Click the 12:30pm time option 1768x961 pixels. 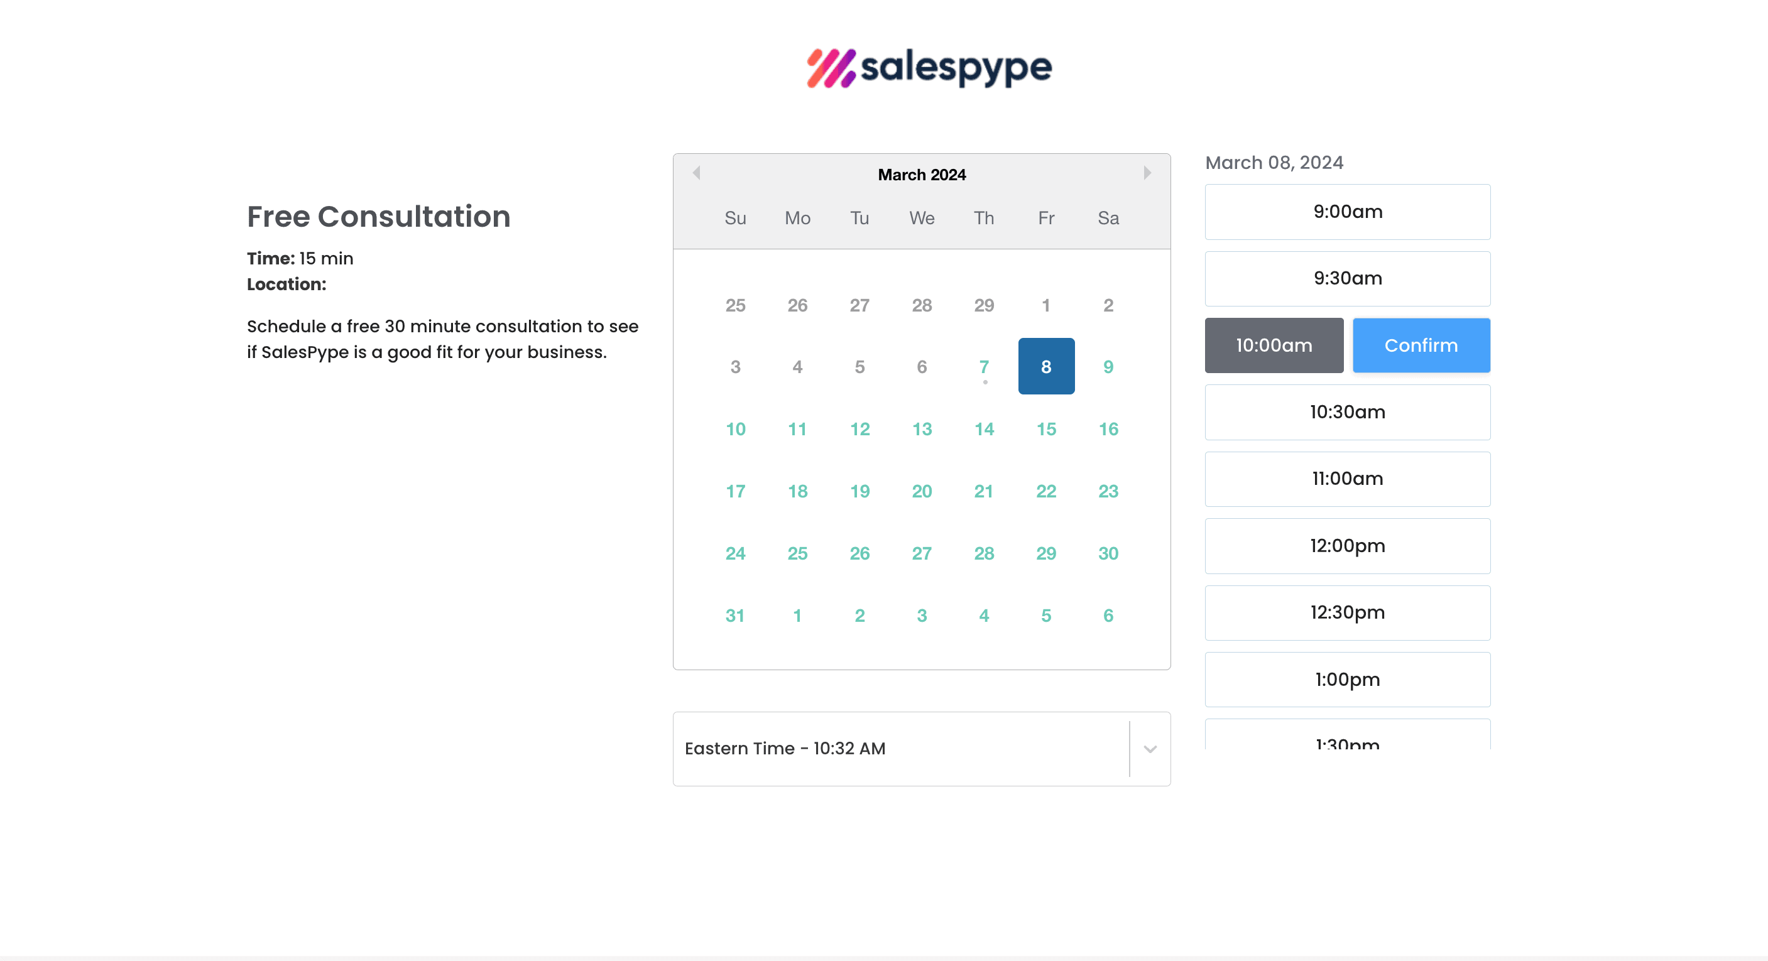coord(1348,612)
